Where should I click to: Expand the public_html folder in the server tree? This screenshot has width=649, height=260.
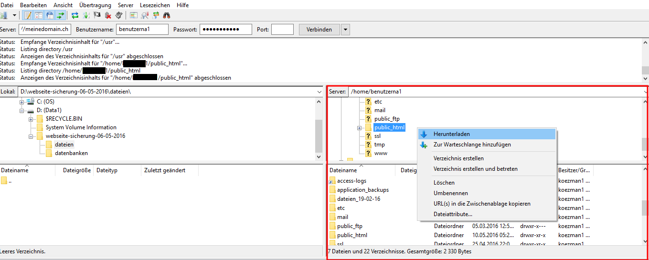(360, 128)
